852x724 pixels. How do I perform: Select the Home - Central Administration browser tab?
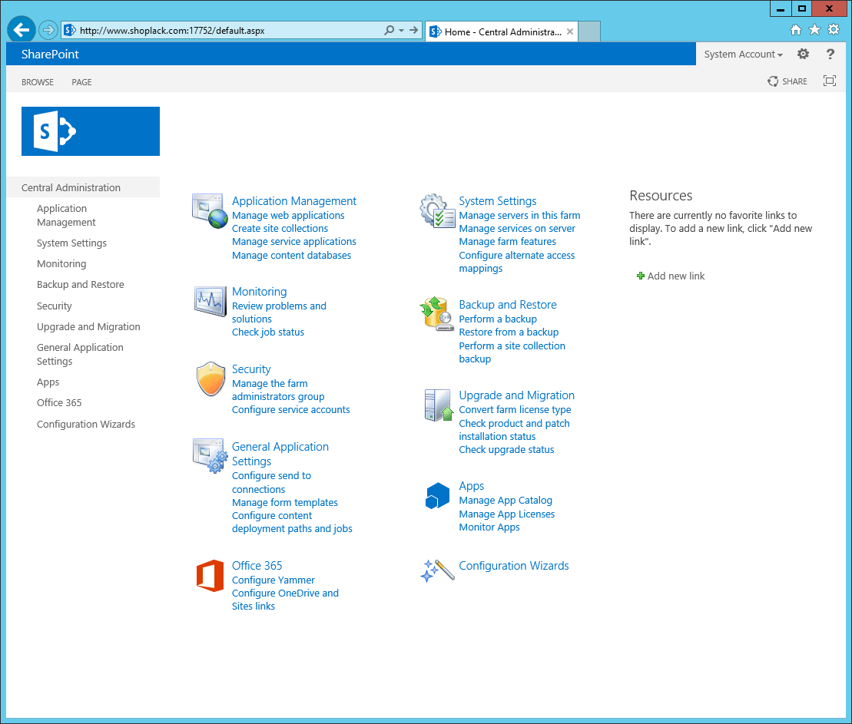click(502, 31)
